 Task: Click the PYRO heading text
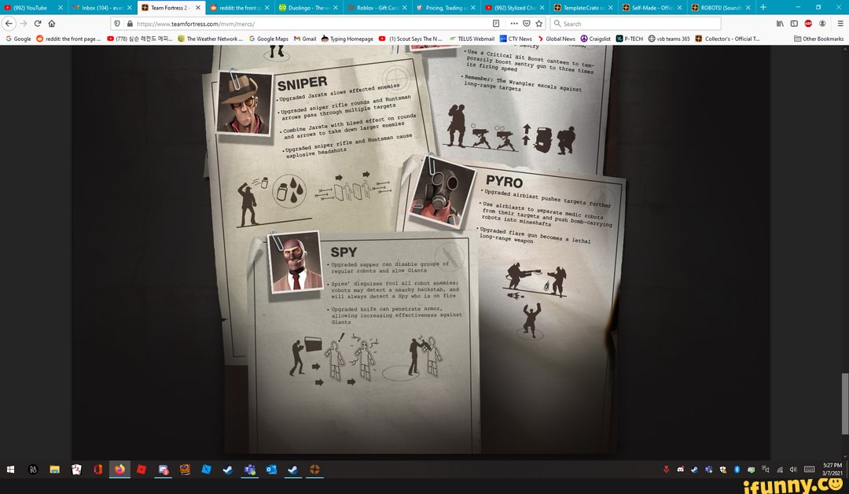pos(504,182)
